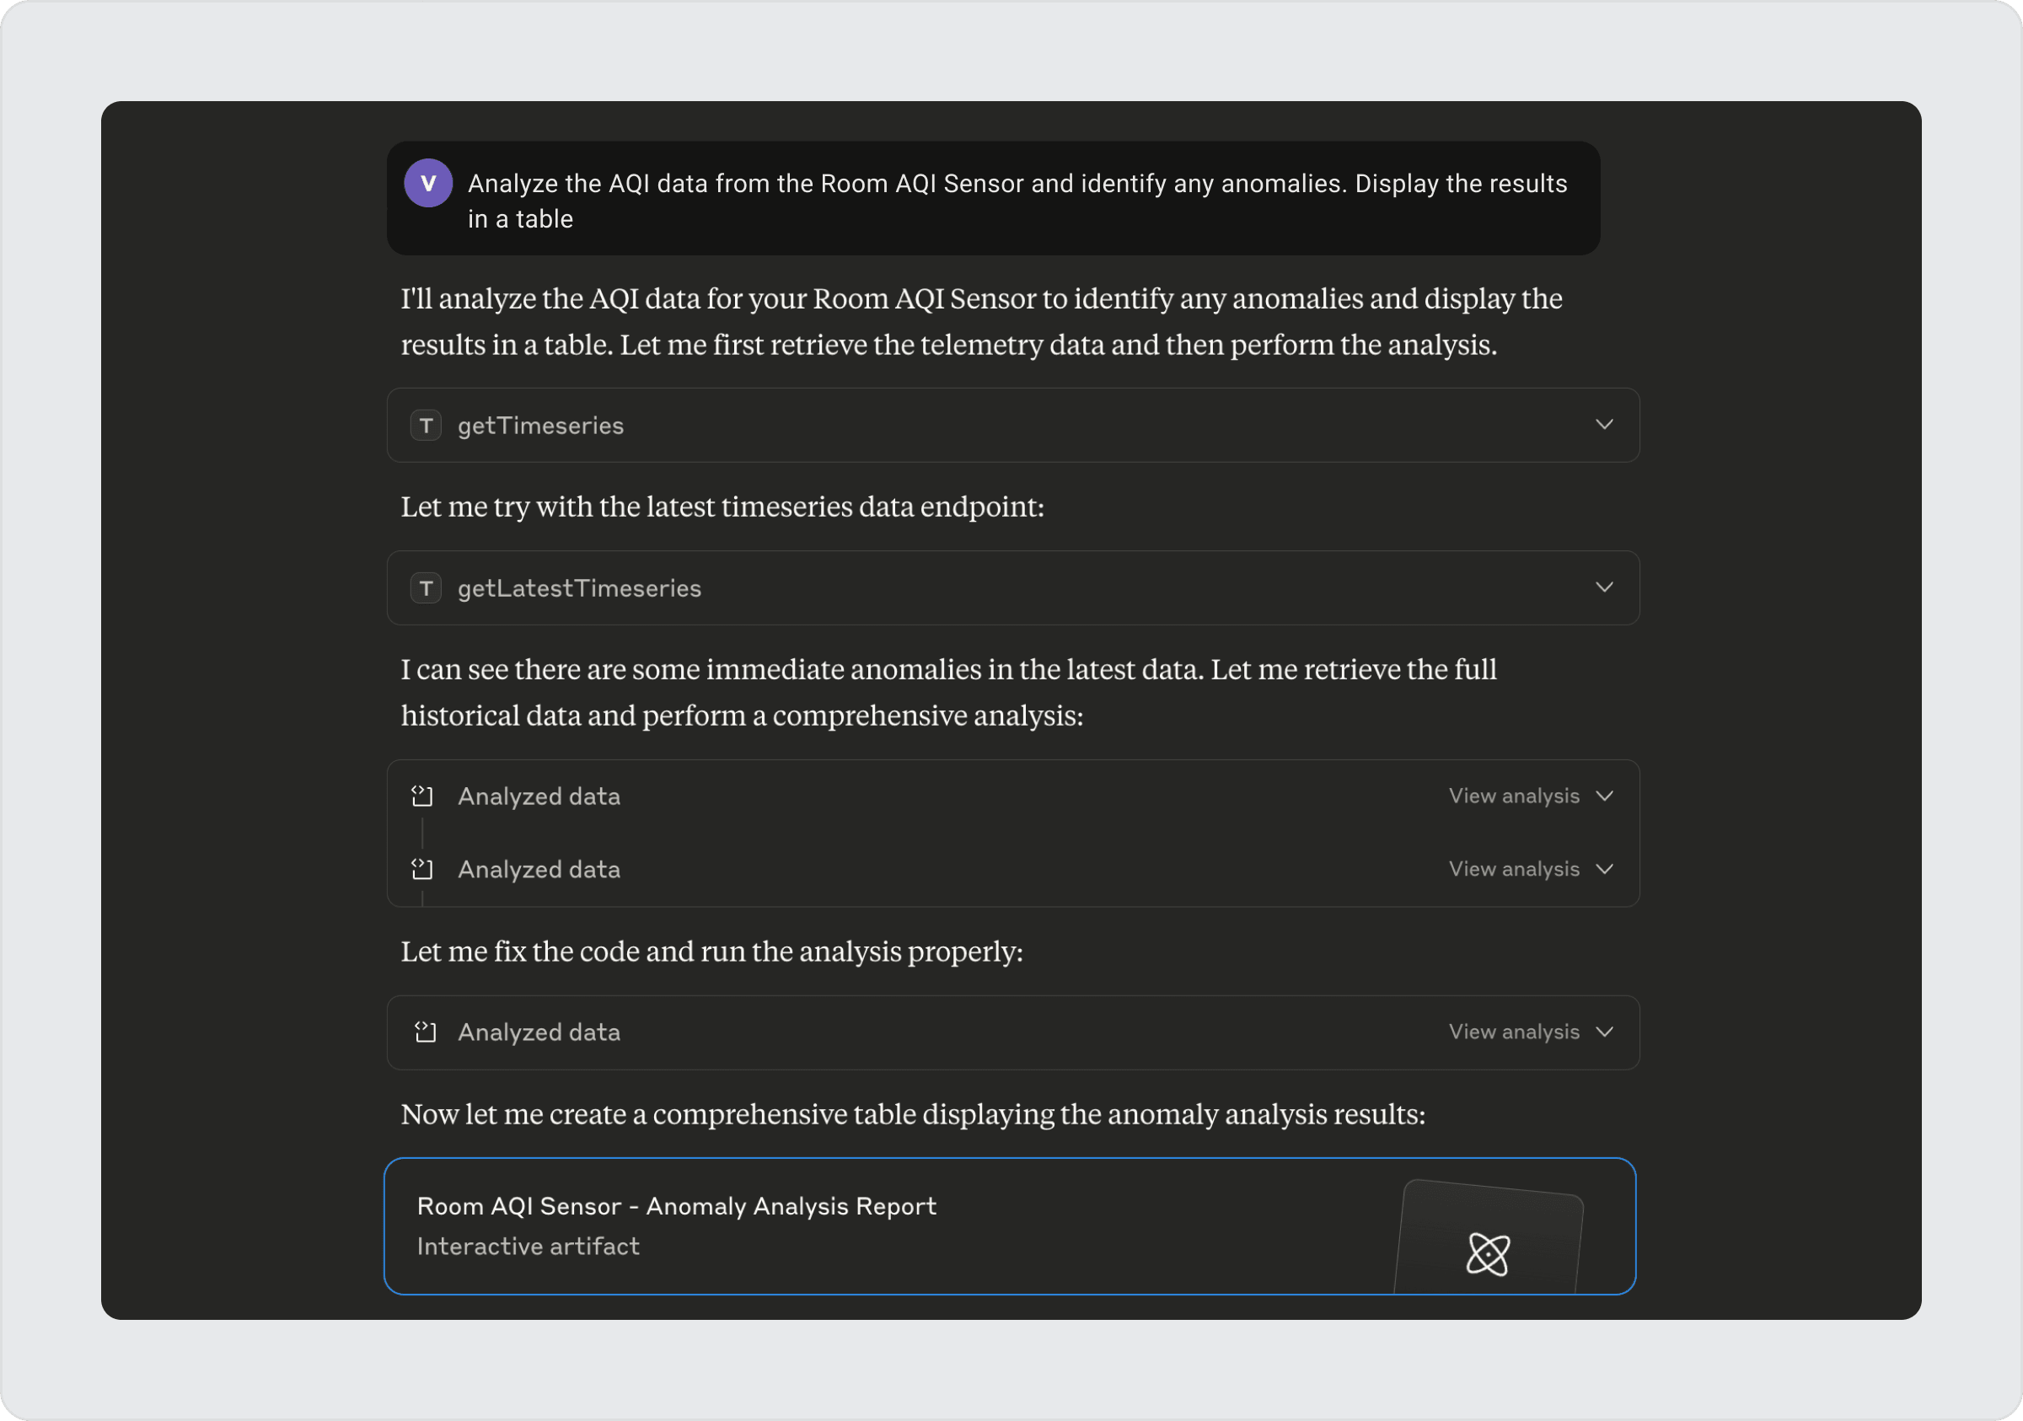2023x1421 pixels.
Task: Click the code icon of the last Analyzed data row
Action: coord(426,1032)
